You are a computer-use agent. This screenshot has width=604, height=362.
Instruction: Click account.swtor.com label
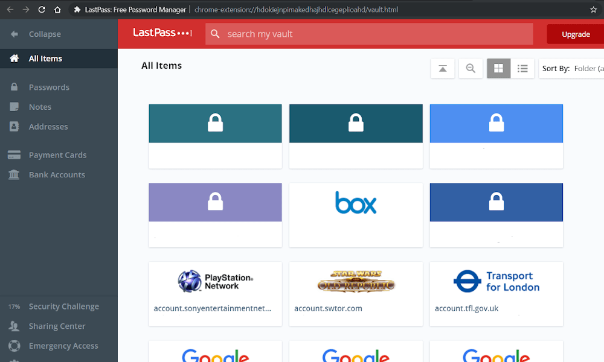[x=328, y=308]
